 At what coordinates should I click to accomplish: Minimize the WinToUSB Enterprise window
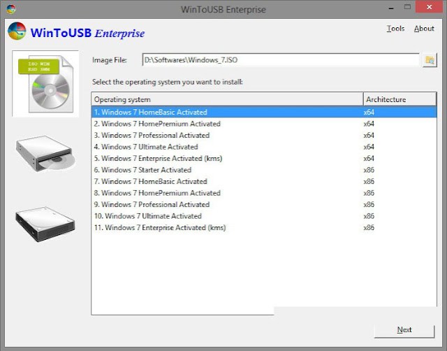(391, 8)
